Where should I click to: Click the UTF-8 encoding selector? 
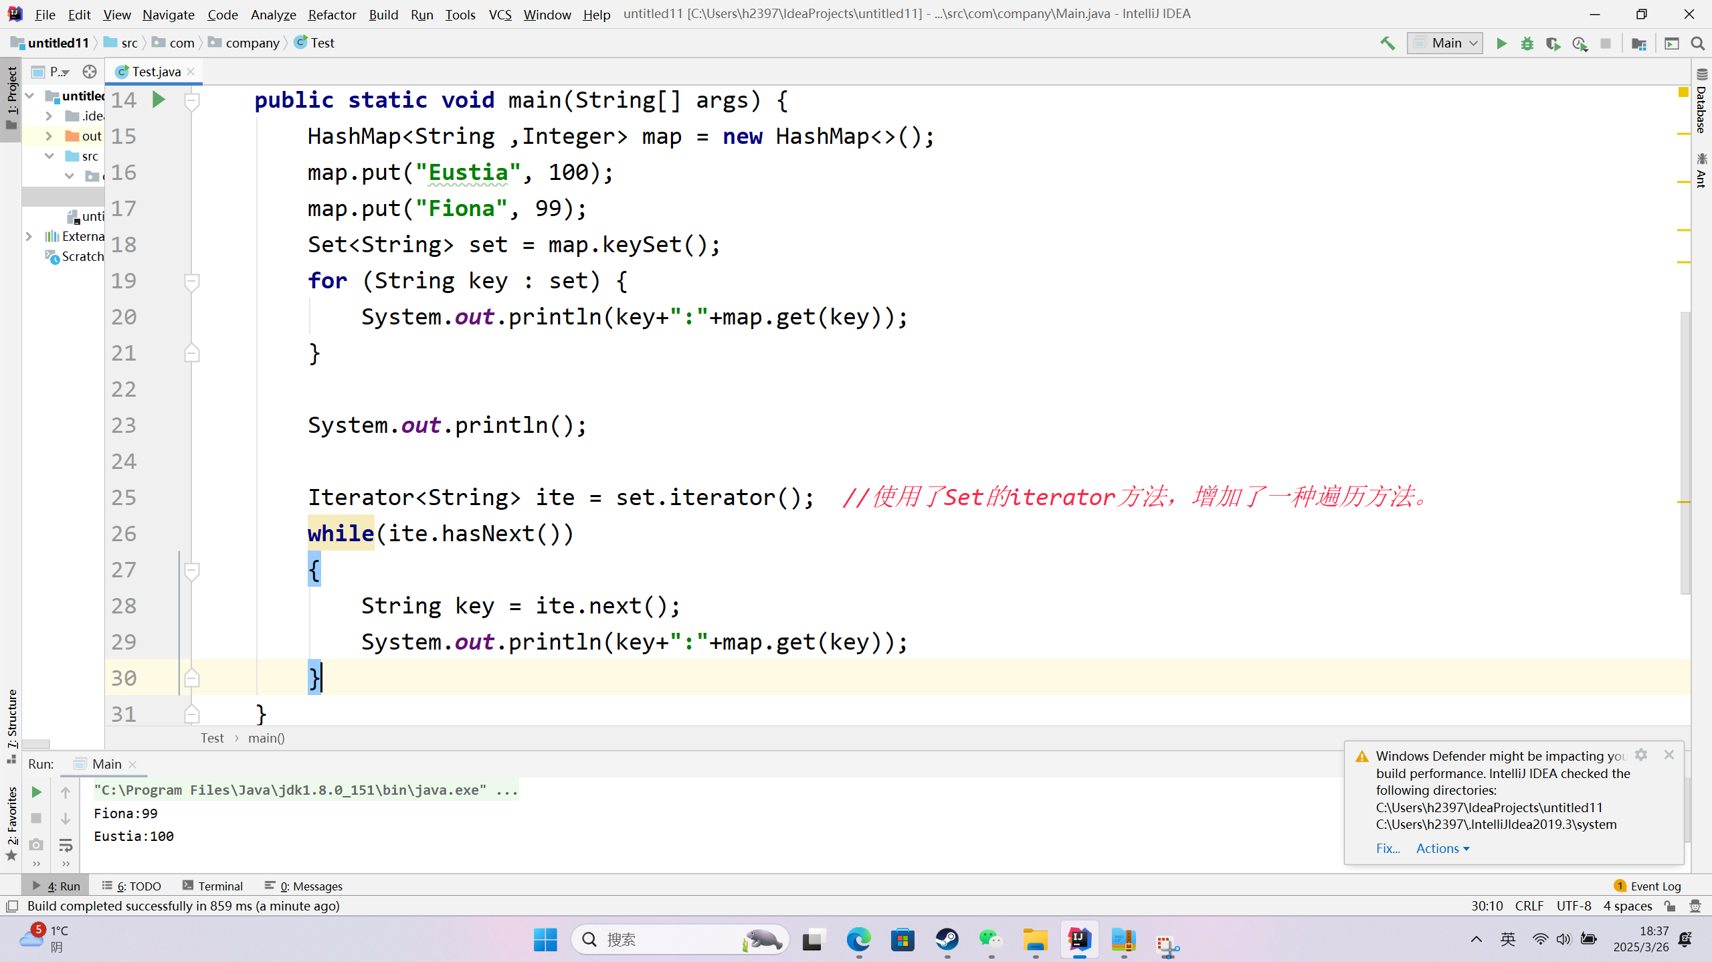point(1574,906)
